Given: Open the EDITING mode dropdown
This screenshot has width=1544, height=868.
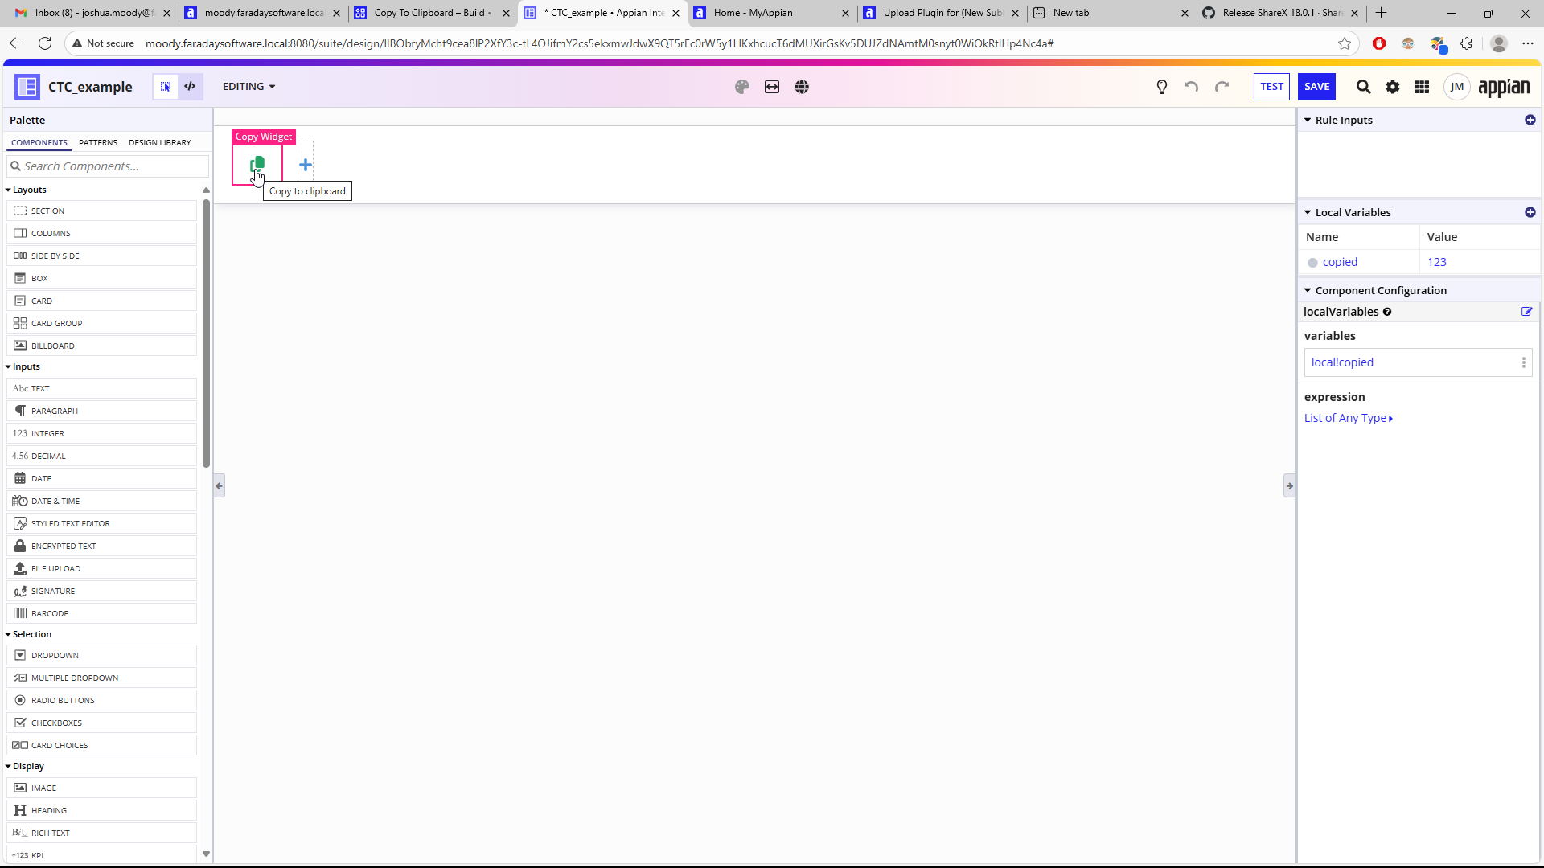Looking at the screenshot, I should coord(248,87).
